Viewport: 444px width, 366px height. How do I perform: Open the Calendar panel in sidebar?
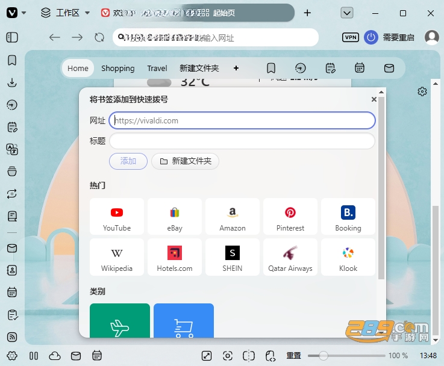[x=12, y=292]
